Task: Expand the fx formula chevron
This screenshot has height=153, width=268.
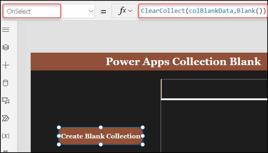Action: click(x=130, y=11)
